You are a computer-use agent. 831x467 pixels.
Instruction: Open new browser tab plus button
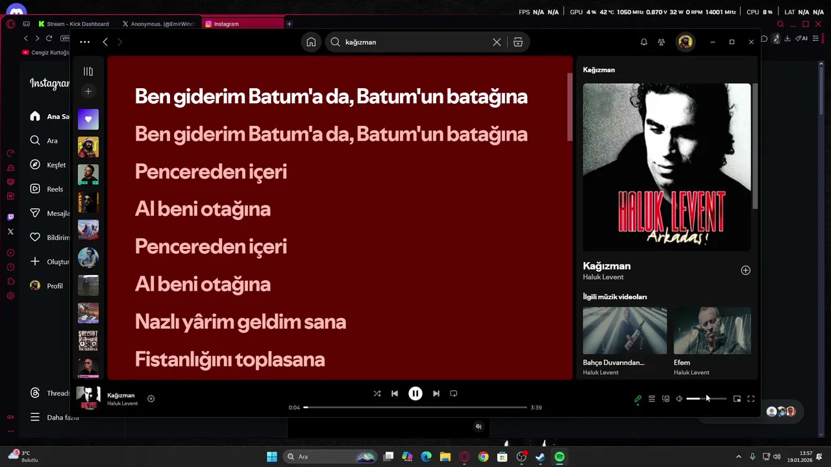(289, 24)
